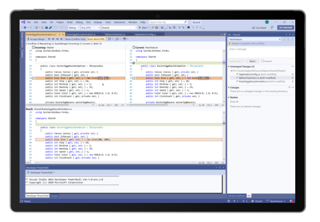Close the EasterEggAboutAnimation.cs merge tab
Viewport: 320px width, 222px height.
pos(63,35)
